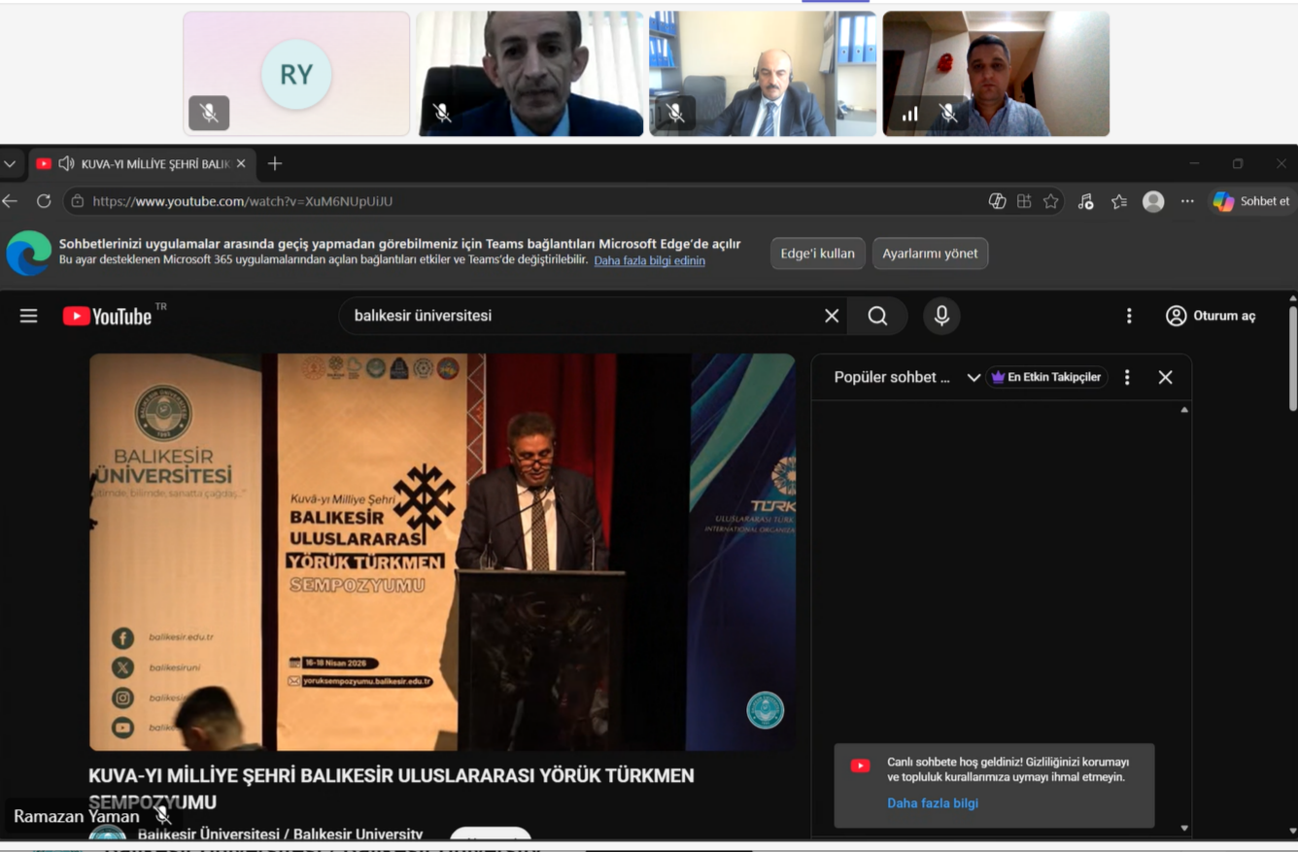The height and width of the screenshot is (852, 1298).
Task: Click into the balıkesir üniversitesi search field
Action: point(583,315)
